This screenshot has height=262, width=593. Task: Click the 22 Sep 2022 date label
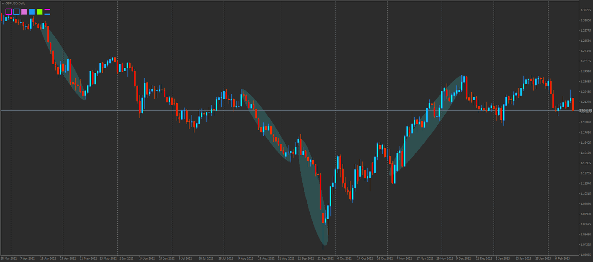click(325, 259)
